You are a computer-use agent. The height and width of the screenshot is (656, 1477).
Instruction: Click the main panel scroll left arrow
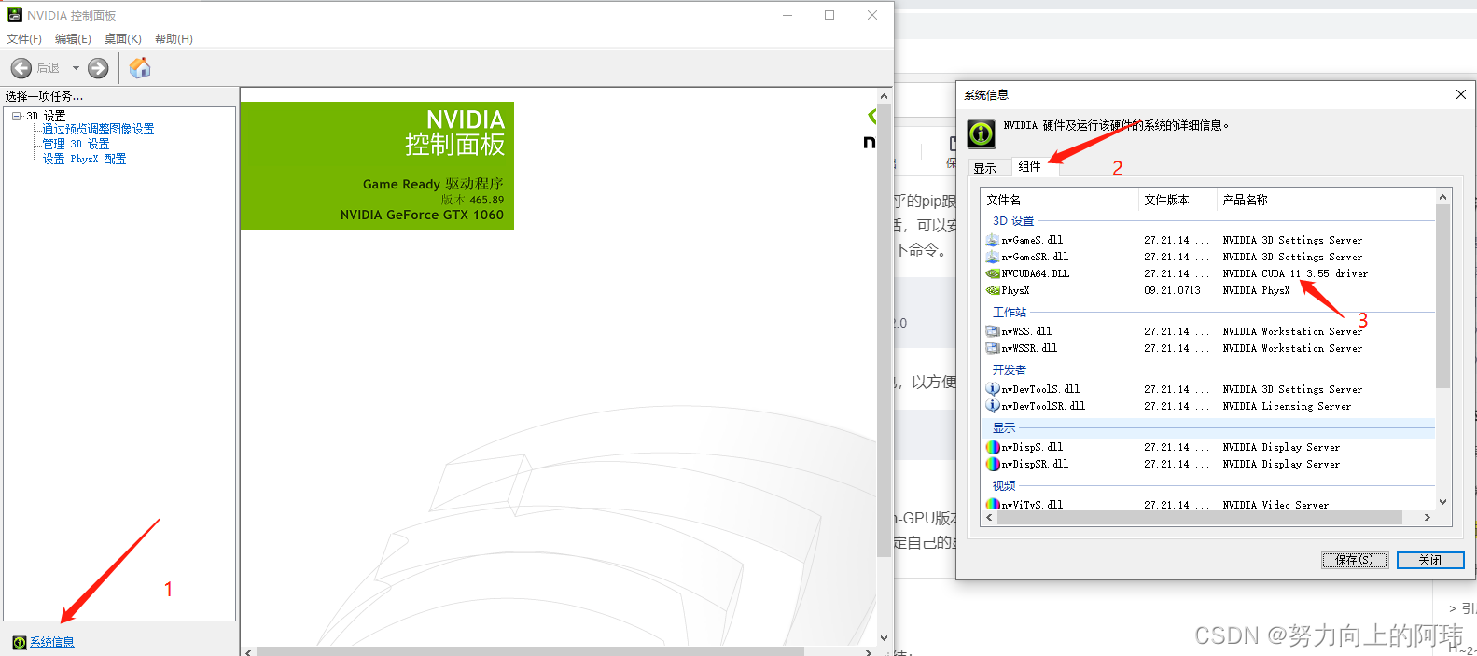pyautogui.click(x=248, y=651)
